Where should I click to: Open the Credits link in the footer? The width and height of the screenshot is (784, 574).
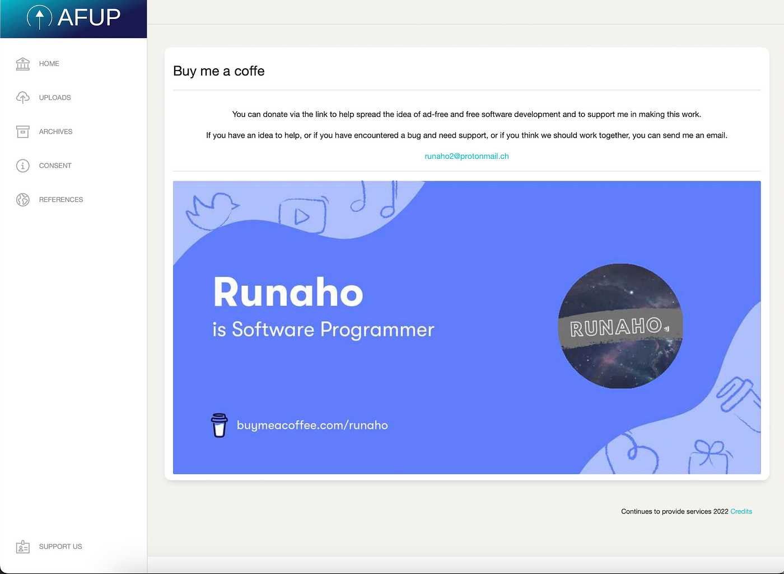(x=741, y=511)
